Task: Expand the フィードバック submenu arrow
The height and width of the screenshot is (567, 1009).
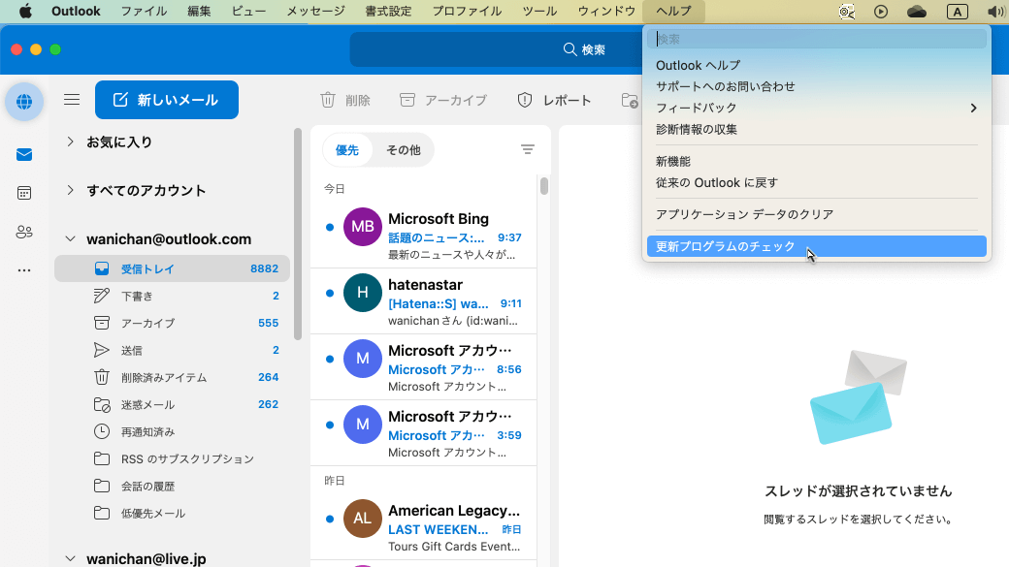Action: pos(974,108)
